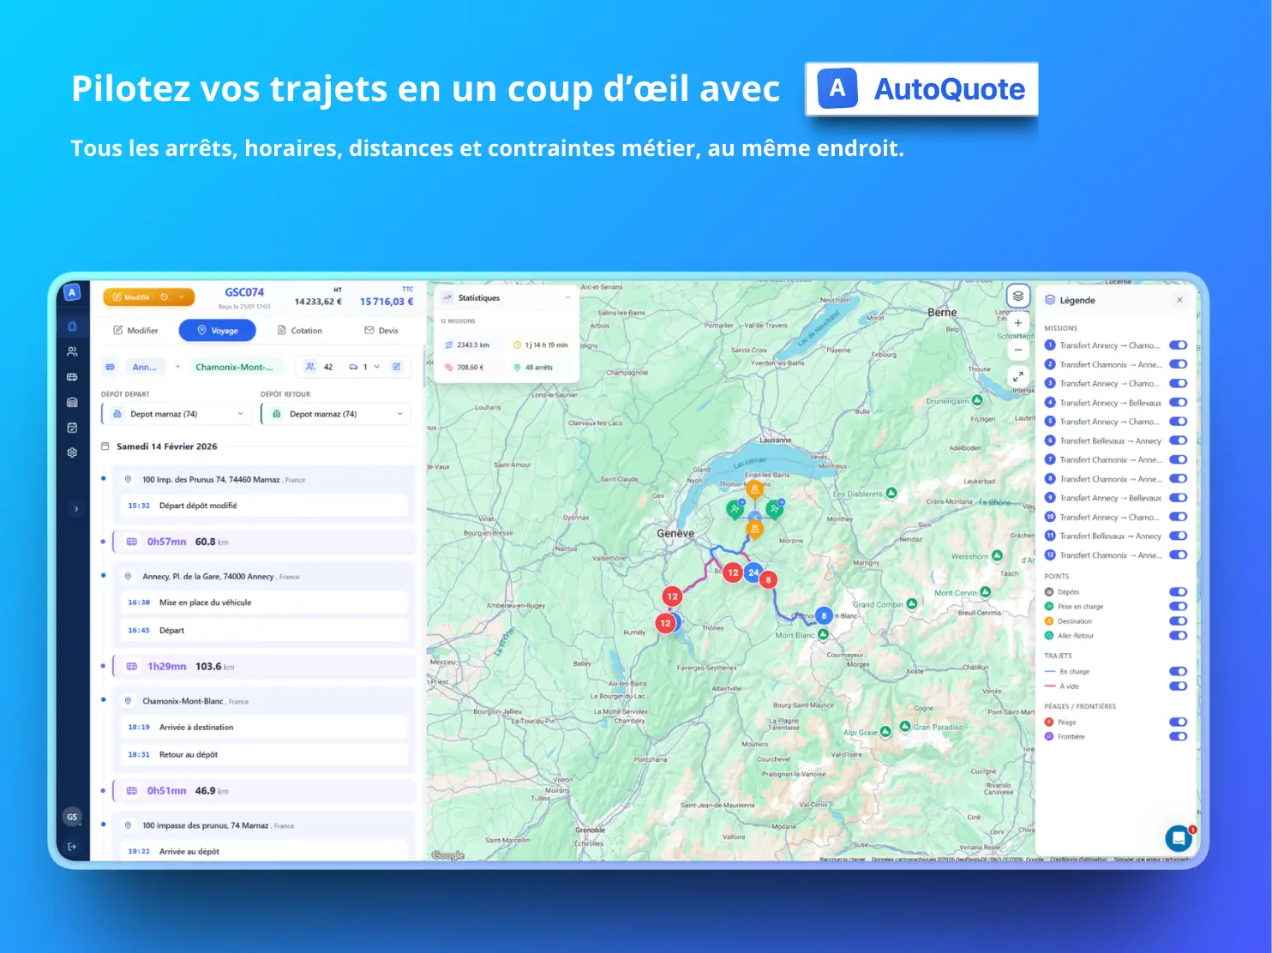Viewport: 1272px width, 953px height.
Task: Switch to the Cotation tab
Action: coord(300,330)
